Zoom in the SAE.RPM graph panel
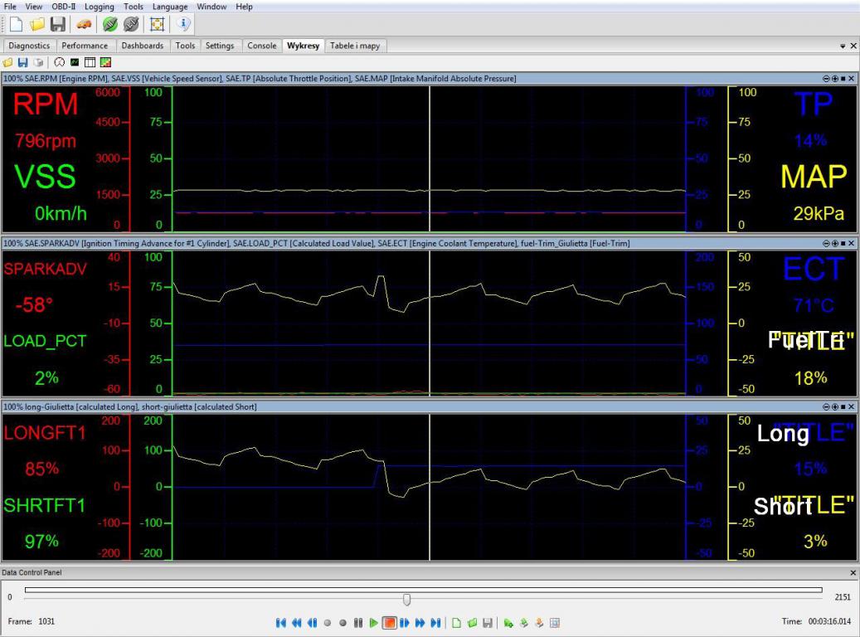Screen dimensions: 860x637 point(834,79)
